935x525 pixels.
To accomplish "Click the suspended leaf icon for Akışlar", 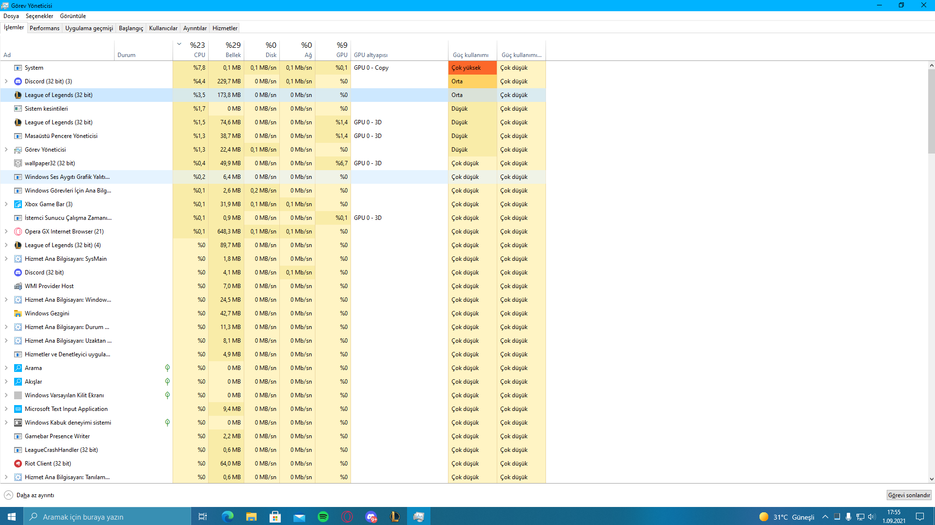I will click(x=167, y=382).
